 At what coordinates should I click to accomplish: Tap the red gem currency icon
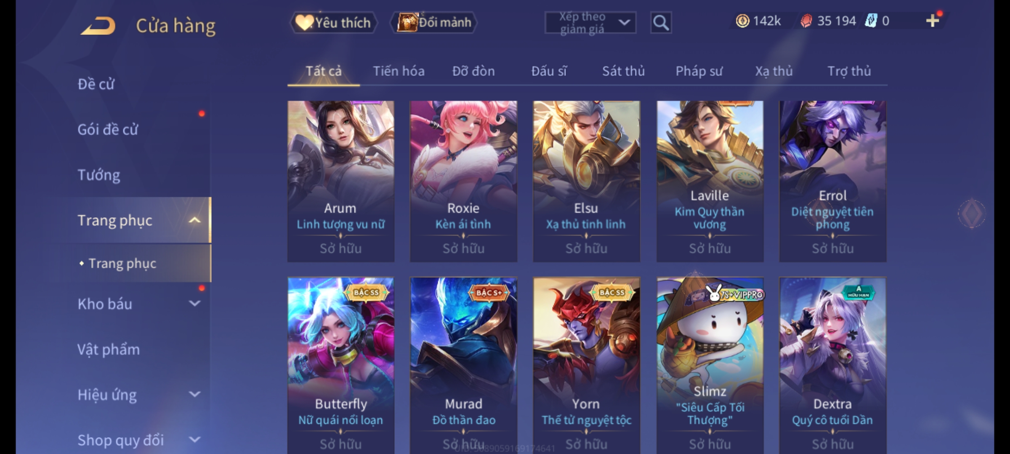806,21
